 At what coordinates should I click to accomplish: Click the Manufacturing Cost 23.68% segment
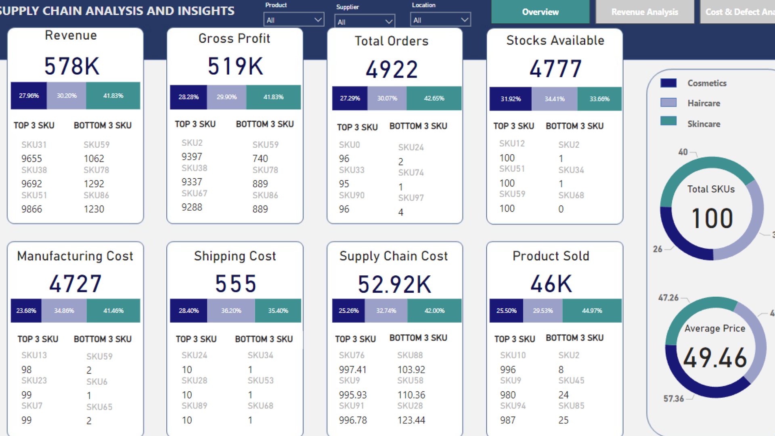[26, 310]
